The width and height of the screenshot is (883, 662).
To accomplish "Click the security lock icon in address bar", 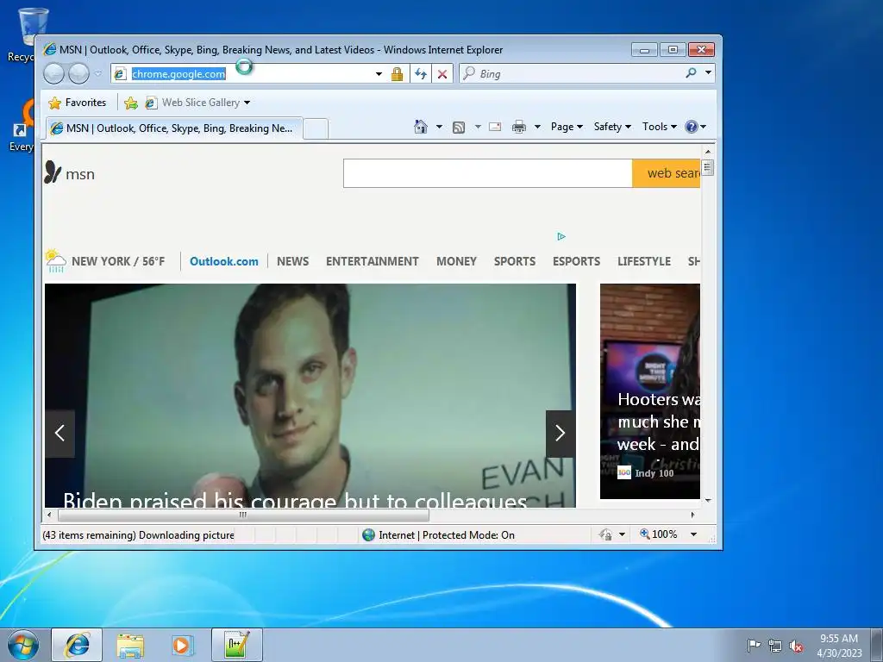I will tap(397, 74).
